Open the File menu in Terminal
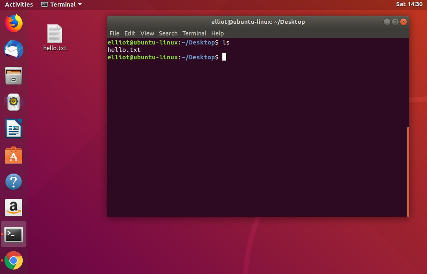Viewport: 427px width, 274px height. 114,33
